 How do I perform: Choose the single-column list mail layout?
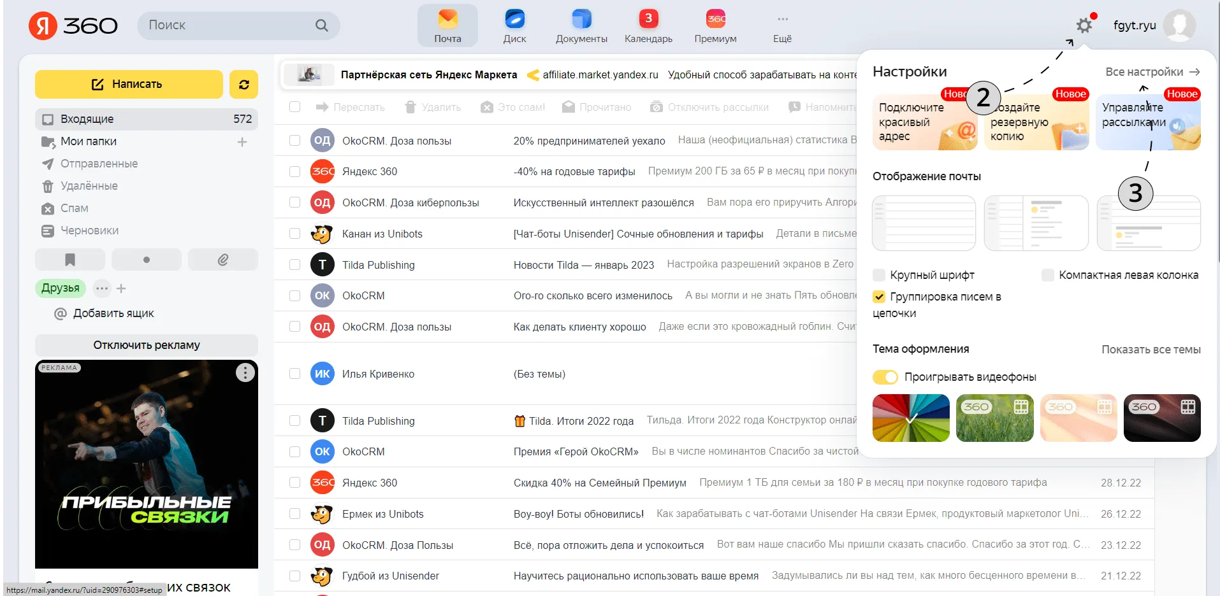point(924,223)
